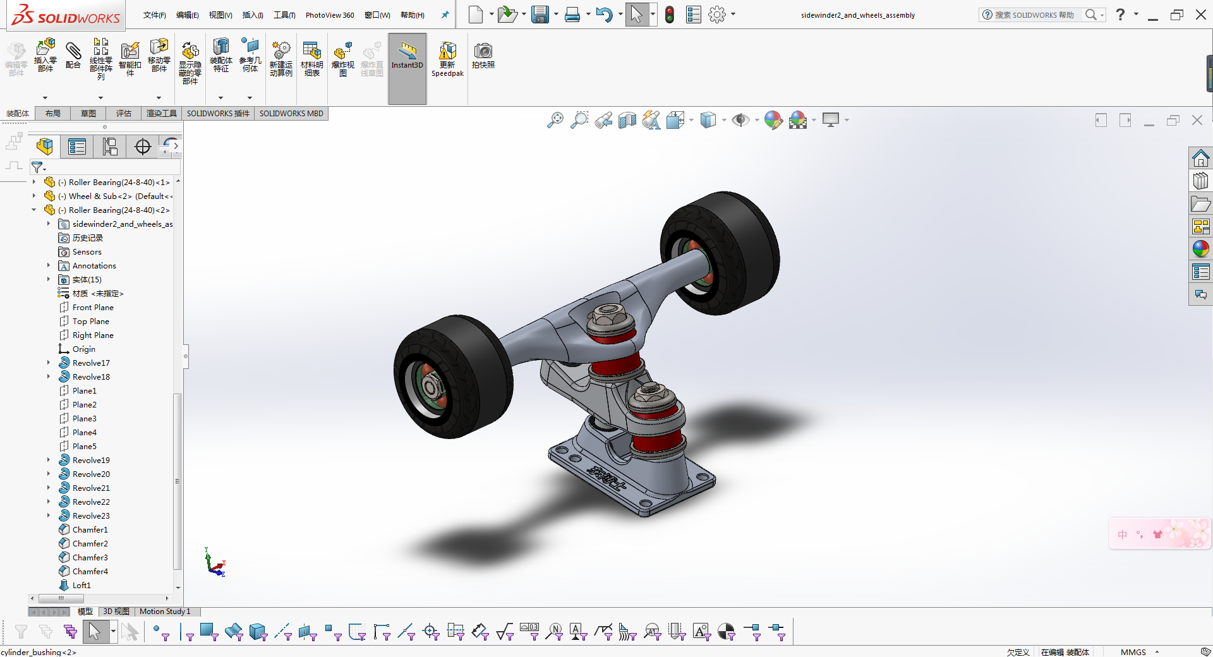Click the 爆炸视图 exploded view icon
This screenshot has height=657, width=1213.
(x=343, y=59)
